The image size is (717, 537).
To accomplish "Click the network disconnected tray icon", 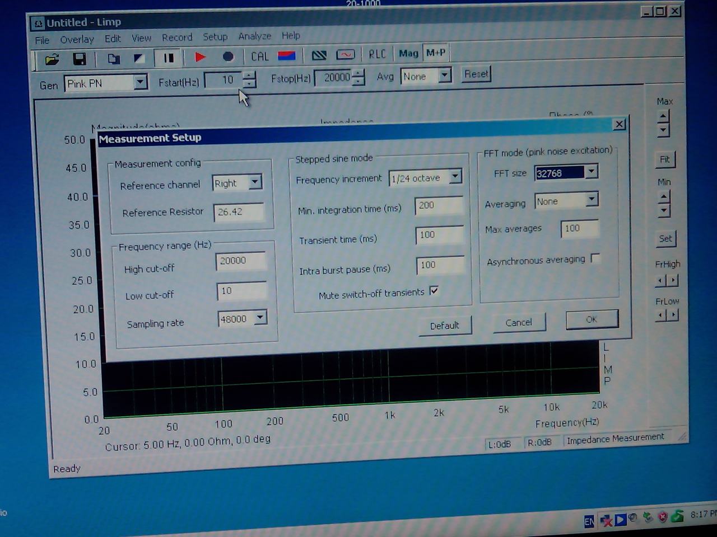I will click(x=606, y=521).
